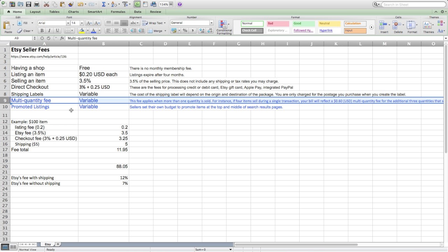
Task: Align cell contents to bottom
Action: click(x=124, y=23)
